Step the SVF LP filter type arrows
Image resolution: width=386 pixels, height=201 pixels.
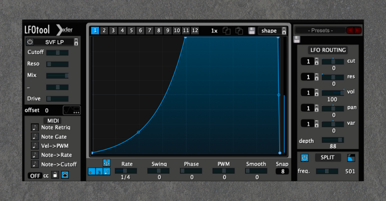pyautogui.click(x=76, y=42)
